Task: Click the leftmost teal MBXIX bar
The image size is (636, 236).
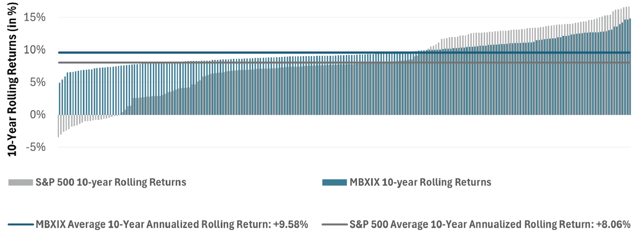Action: point(60,99)
